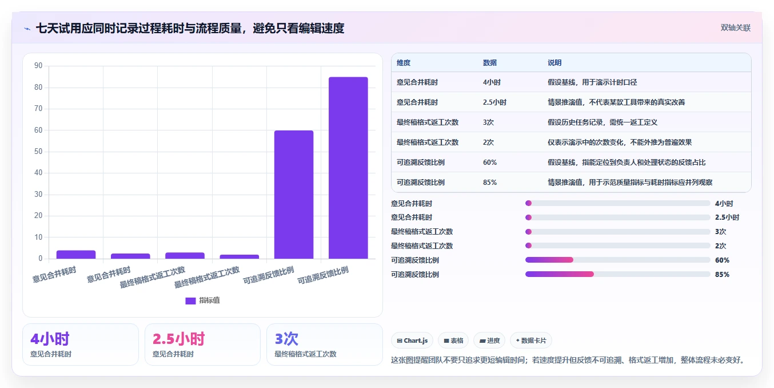The image size is (774, 388).
Task: Click the progress bar labeled 4小时
Action: click(617, 203)
